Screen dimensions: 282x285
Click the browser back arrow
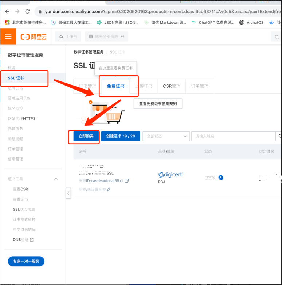point(7,12)
